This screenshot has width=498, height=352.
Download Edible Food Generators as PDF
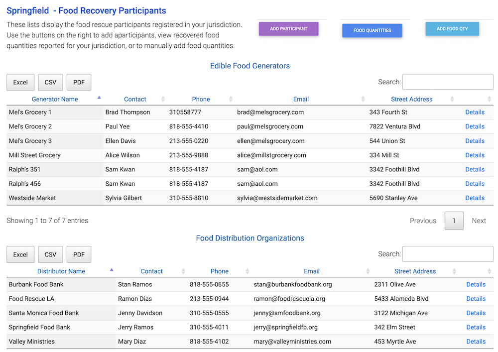(79, 82)
